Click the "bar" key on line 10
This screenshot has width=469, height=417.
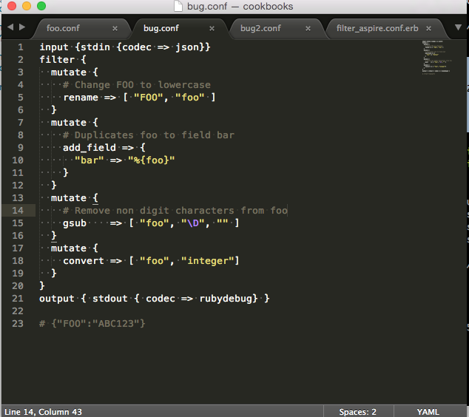tap(89, 160)
